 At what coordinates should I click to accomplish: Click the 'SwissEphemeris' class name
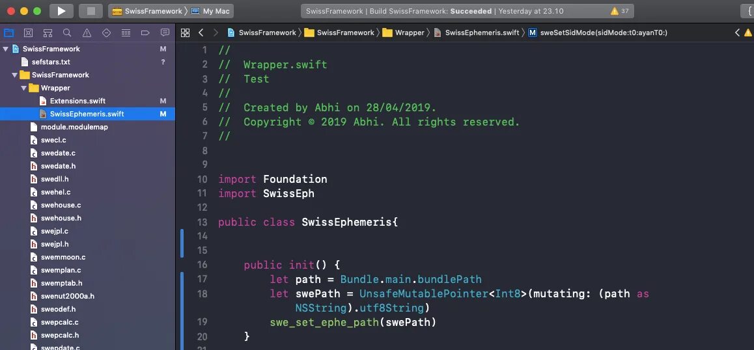pyautogui.click(x=346, y=222)
